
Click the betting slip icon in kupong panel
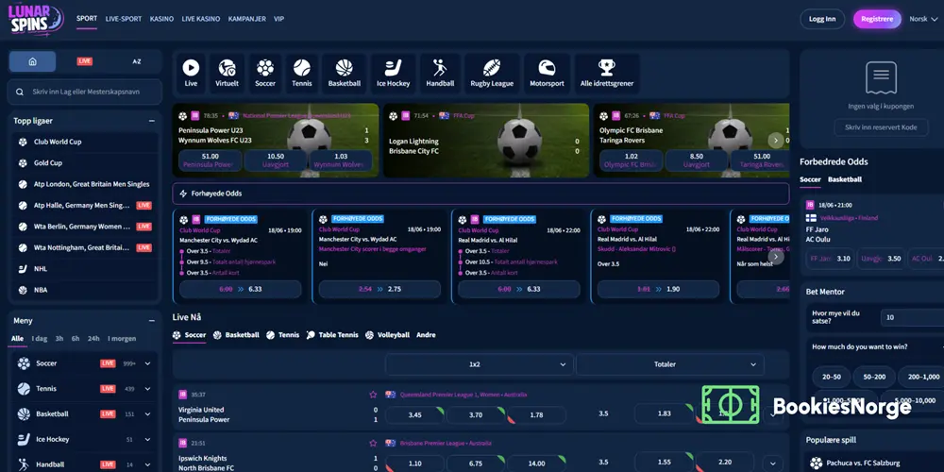(x=881, y=77)
